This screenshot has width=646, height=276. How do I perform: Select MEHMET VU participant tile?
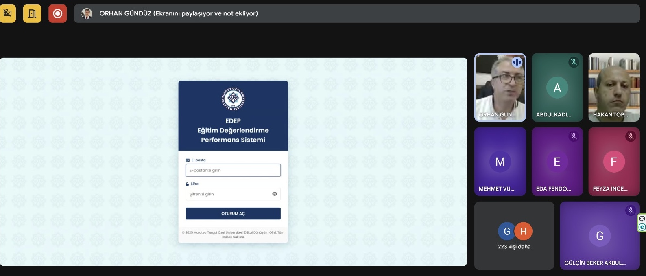click(500, 162)
